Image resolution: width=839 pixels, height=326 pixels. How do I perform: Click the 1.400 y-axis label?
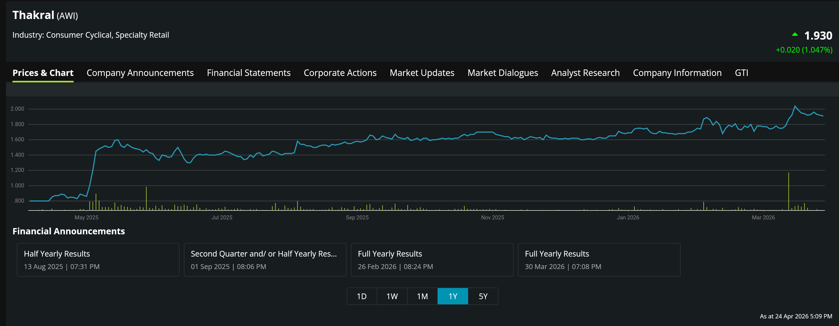tap(17, 155)
